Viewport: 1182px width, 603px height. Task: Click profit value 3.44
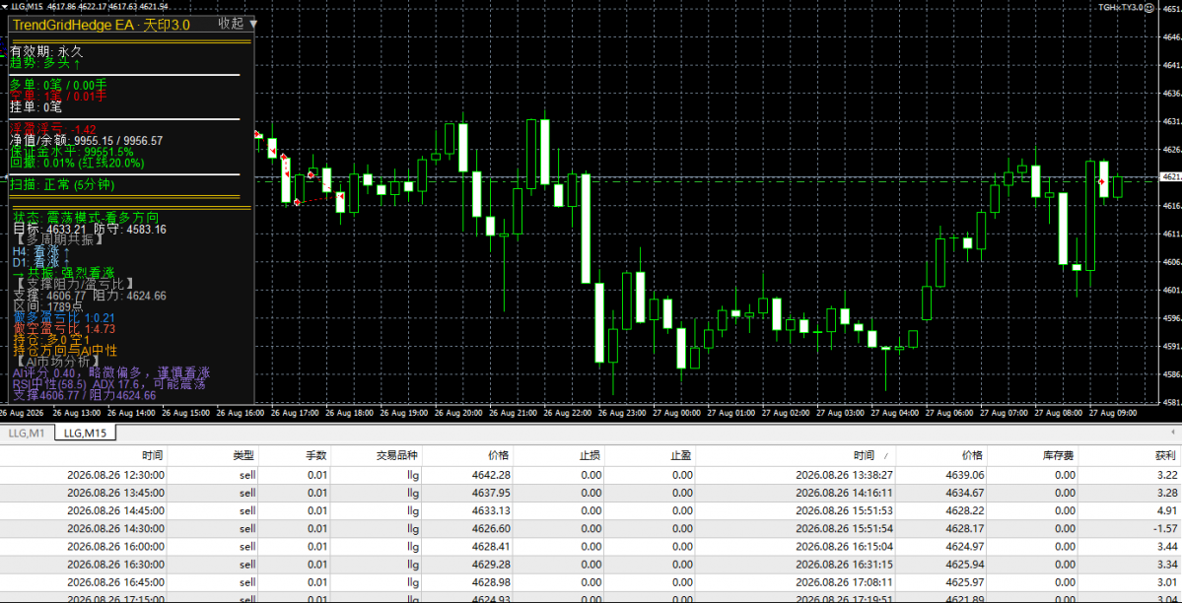click(1167, 547)
